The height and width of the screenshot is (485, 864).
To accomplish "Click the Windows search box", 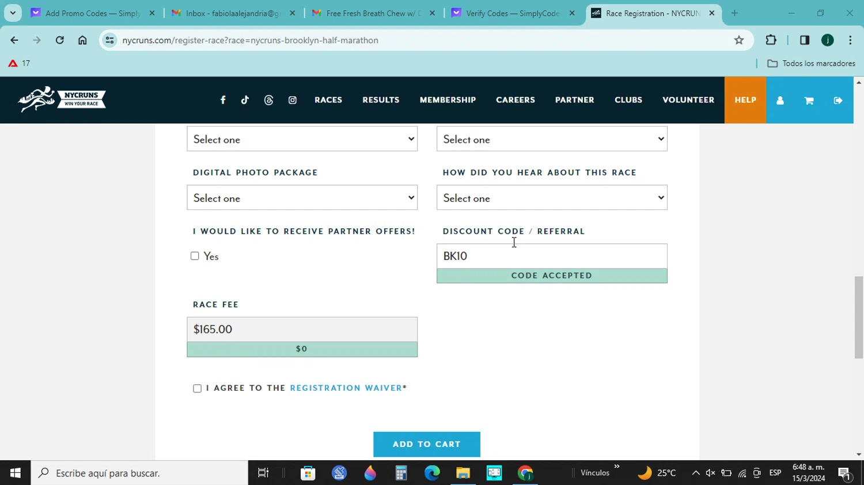I will click(140, 473).
